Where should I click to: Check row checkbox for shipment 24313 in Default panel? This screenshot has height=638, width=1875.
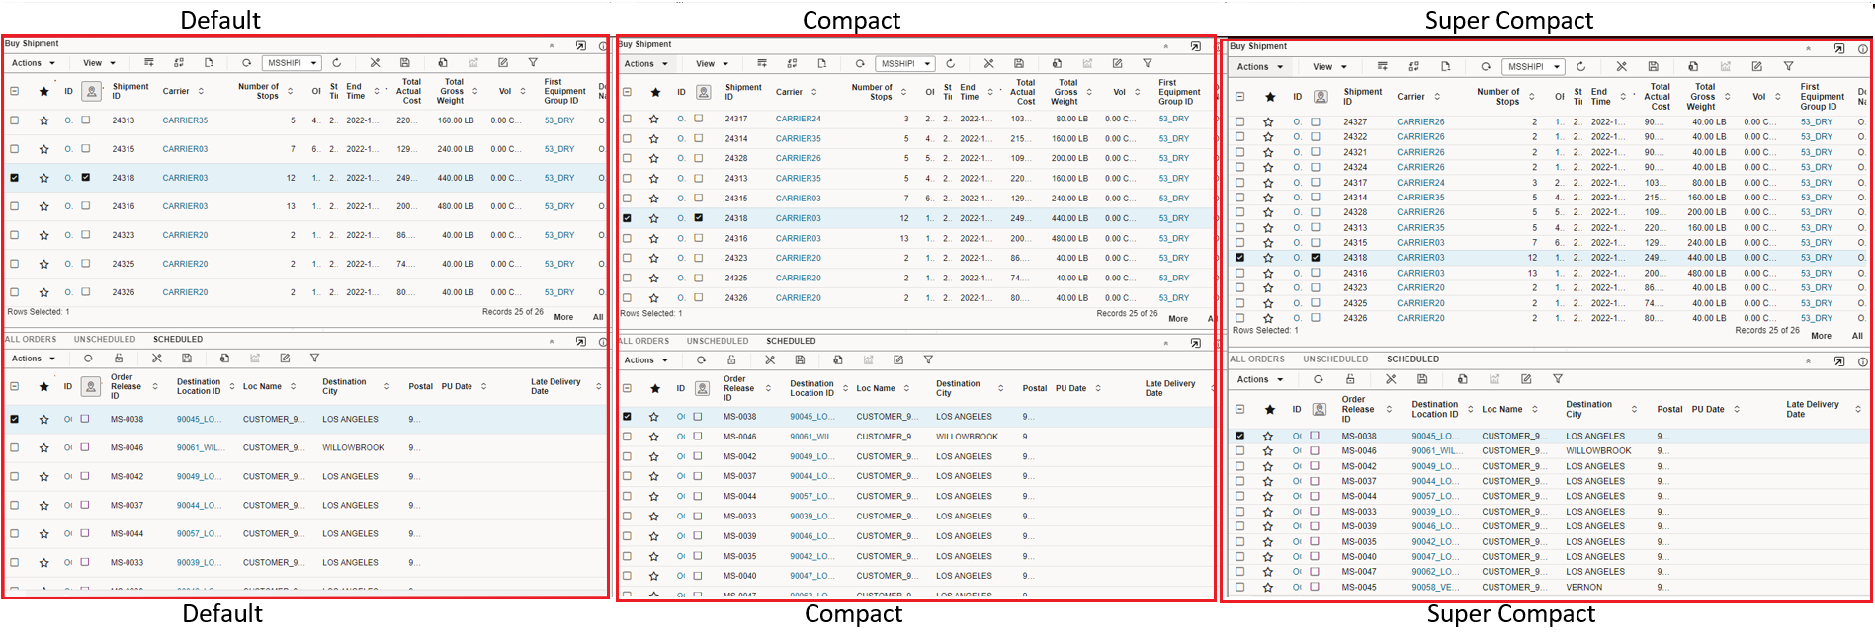(14, 120)
